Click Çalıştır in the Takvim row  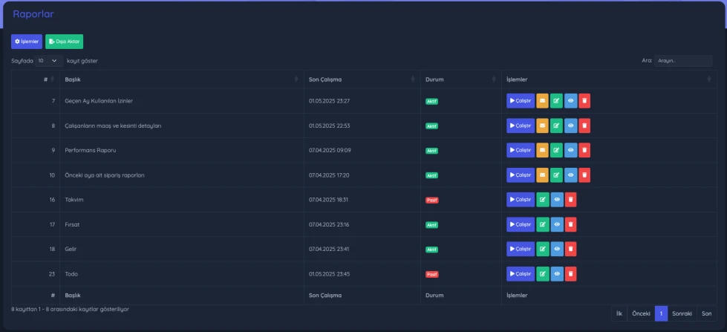(521, 199)
